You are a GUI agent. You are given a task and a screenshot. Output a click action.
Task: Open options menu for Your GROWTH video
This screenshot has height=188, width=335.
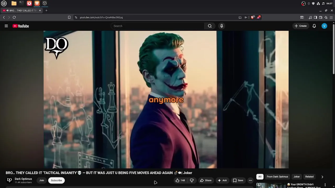pyautogui.click(x=326, y=185)
